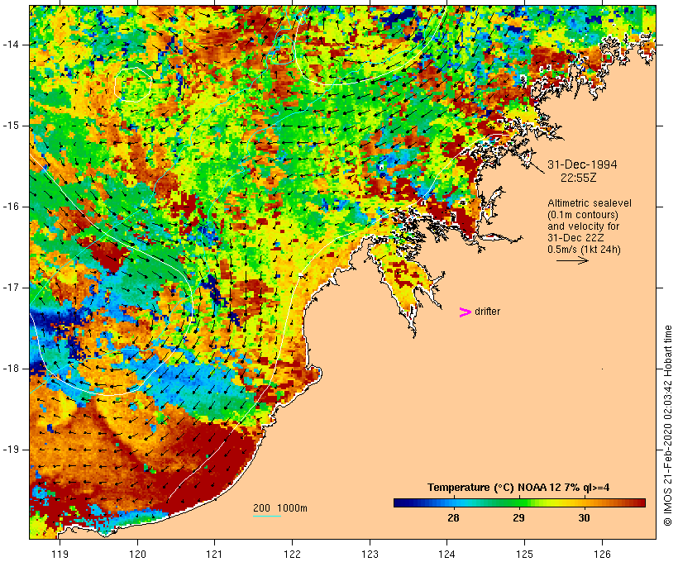This screenshot has height=562, width=678.
Task: Click the longitude axis label '126'
Action: (x=602, y=554)
